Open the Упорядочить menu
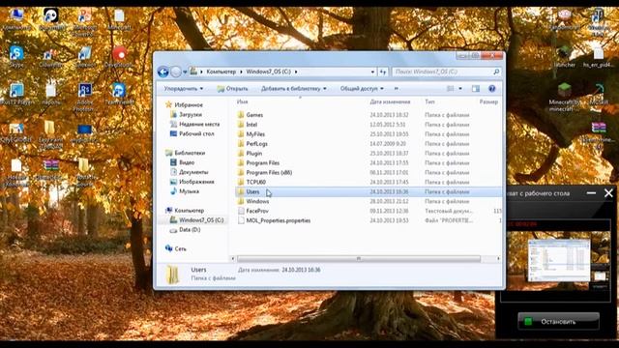The width and height of the screenshot is (619, 348). coord(184,89)
